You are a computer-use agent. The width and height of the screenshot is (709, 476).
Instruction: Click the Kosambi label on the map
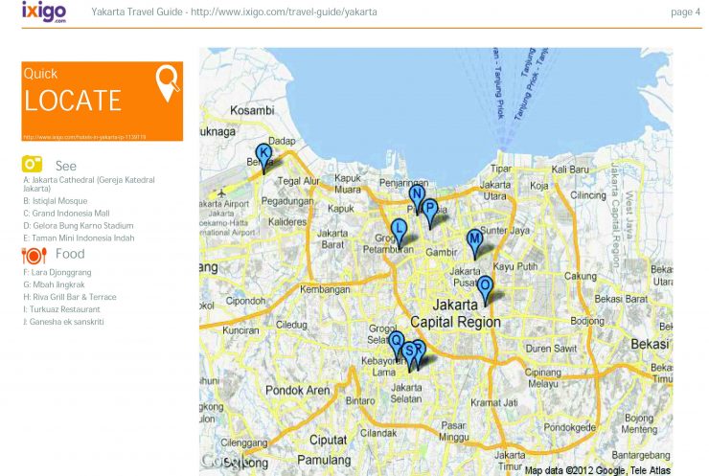click(252, 110)
